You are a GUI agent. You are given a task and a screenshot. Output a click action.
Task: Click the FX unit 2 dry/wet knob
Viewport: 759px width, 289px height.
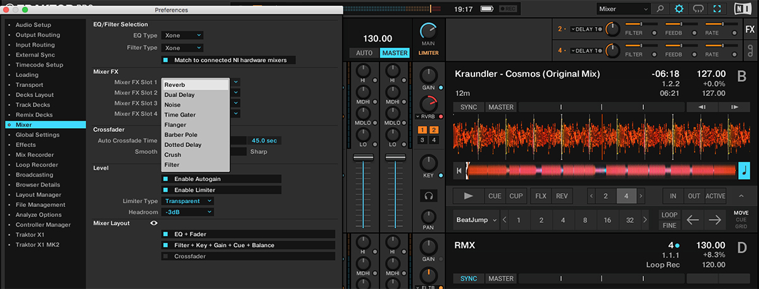pos(612,29)
